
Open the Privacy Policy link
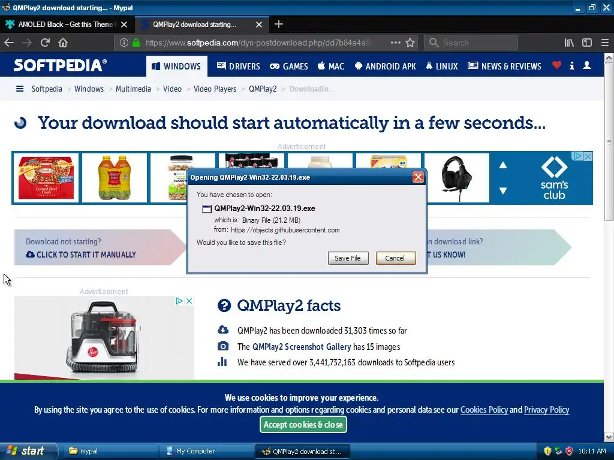pyautogui.click(x=546, y=410)
